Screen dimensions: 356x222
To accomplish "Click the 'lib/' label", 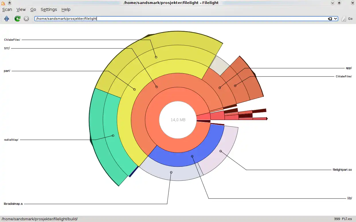I will pos(350,198).
